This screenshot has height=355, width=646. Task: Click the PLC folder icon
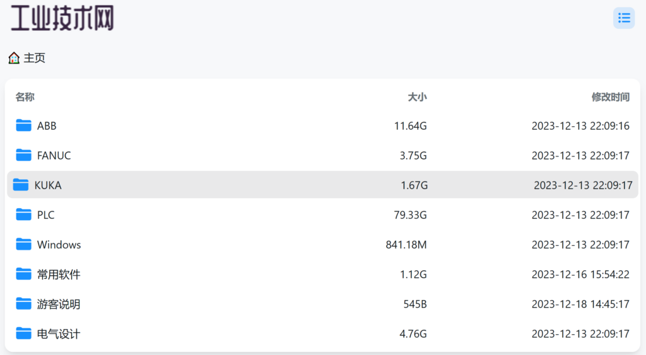pos(23,214)
